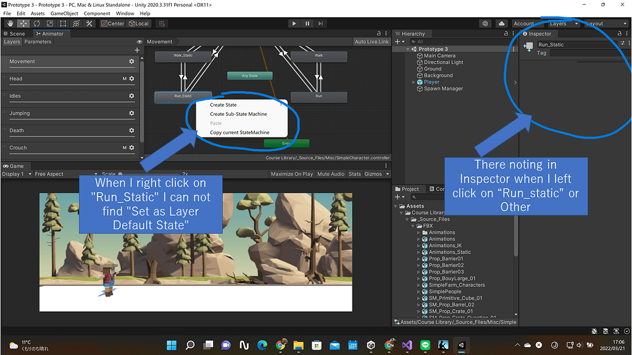Viewport: 632px width, 355px height.
Task: Select the Rotate tool
Action: (36, 23)
